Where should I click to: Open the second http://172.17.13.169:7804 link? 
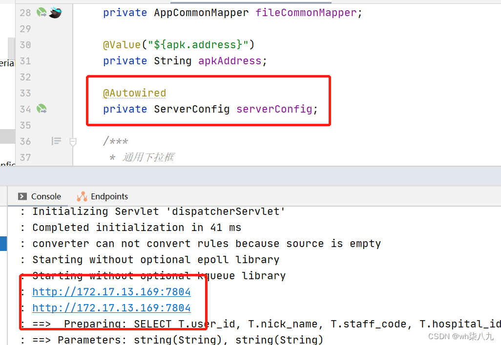click(x=111, y=307)
